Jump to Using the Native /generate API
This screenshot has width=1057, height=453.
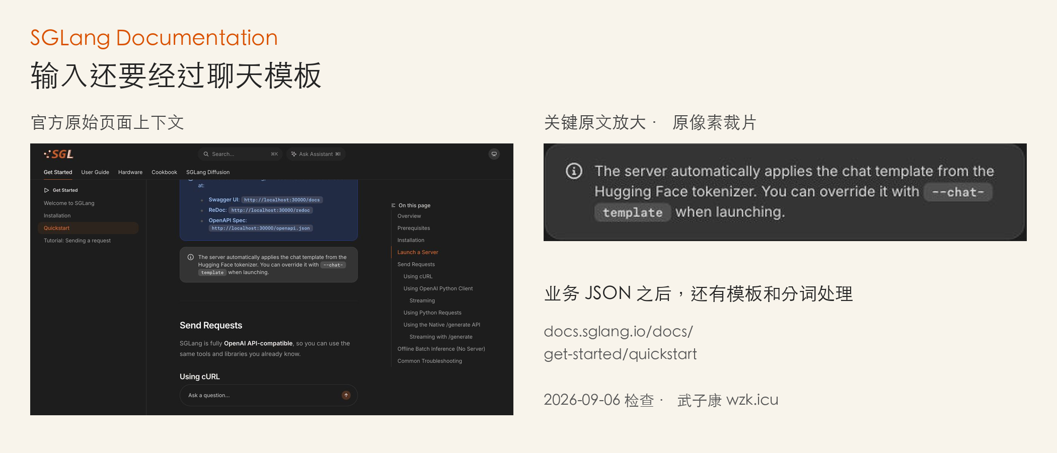click(442, 325)
